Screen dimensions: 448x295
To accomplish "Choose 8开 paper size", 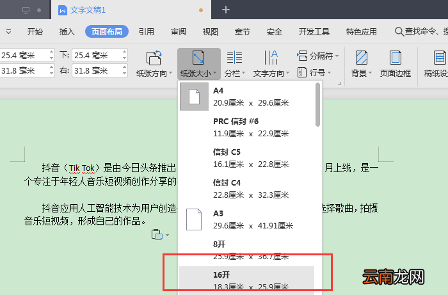I will click(x=247, y=250).
